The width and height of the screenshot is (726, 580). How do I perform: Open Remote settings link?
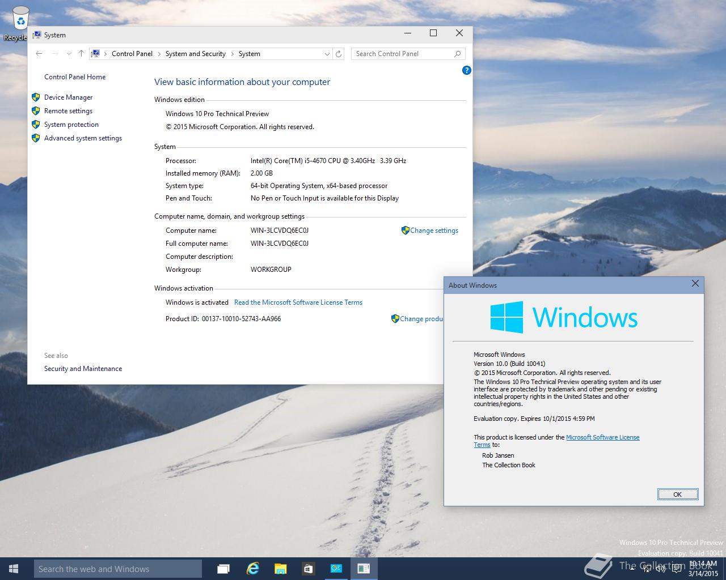tap(68, 111)
